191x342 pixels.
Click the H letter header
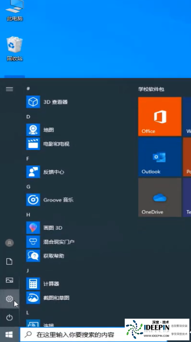pyautogui.click(x=28, y=215)
